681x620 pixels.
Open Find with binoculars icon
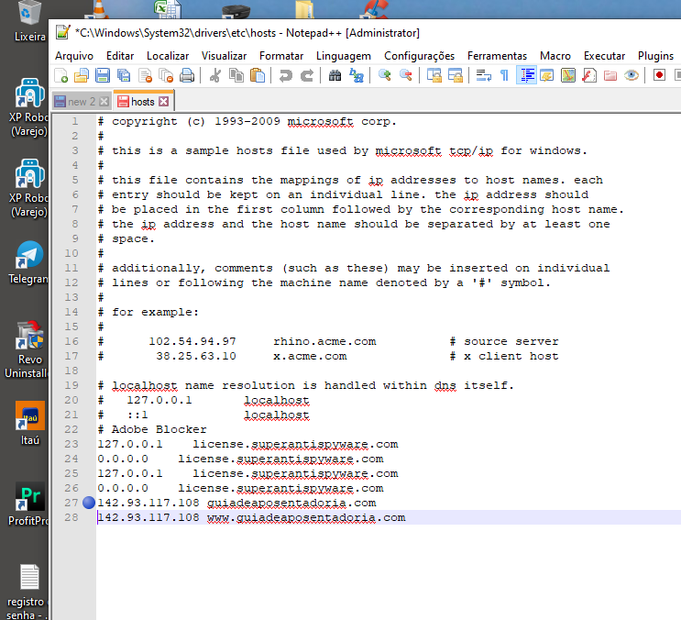pyautogui.click(x=335, y=75)
